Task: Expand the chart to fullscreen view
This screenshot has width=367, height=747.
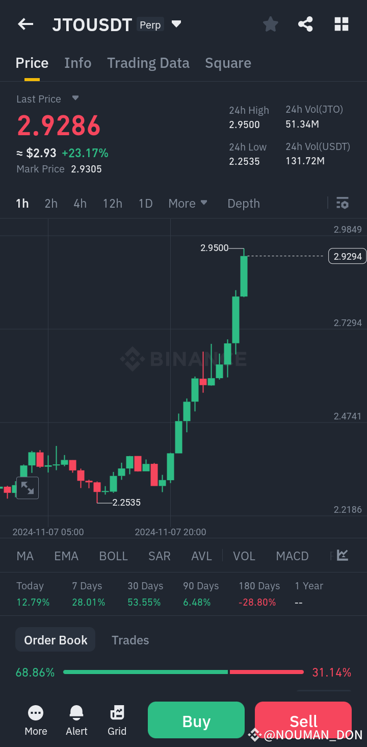Action: tap(27, 488)
